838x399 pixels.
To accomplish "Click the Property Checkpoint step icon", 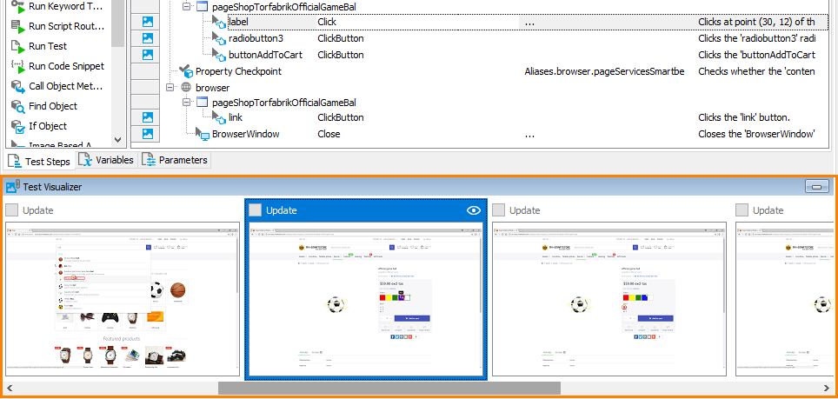I will tap(185, 71).
